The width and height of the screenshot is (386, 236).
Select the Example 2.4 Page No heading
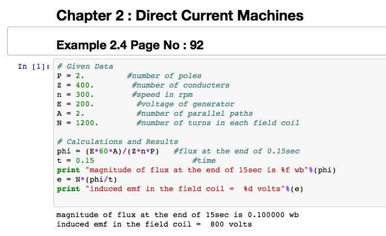point(130,44)
